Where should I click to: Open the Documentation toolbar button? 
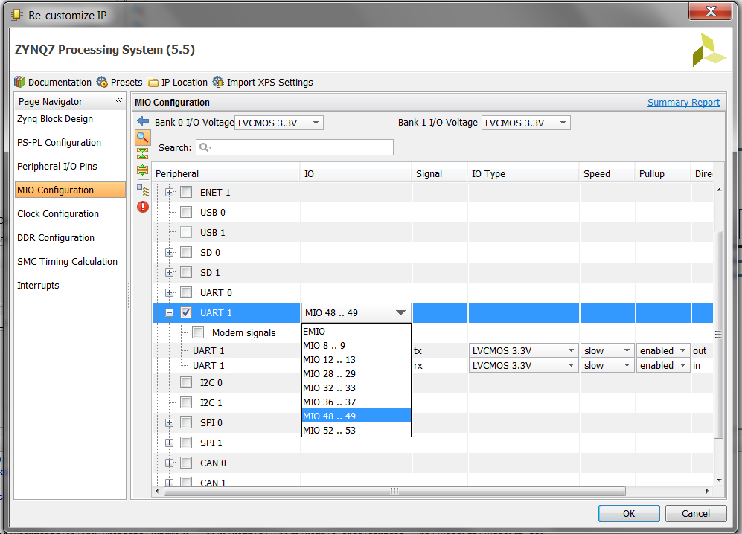click(x=53, y=83)
